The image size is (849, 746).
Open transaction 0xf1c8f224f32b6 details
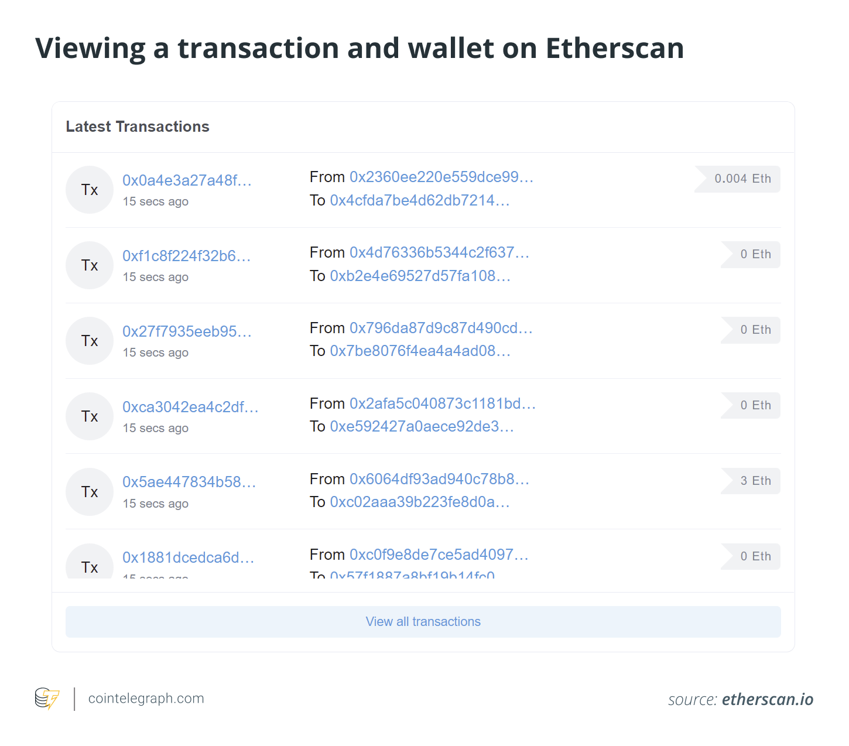point(186,256)
